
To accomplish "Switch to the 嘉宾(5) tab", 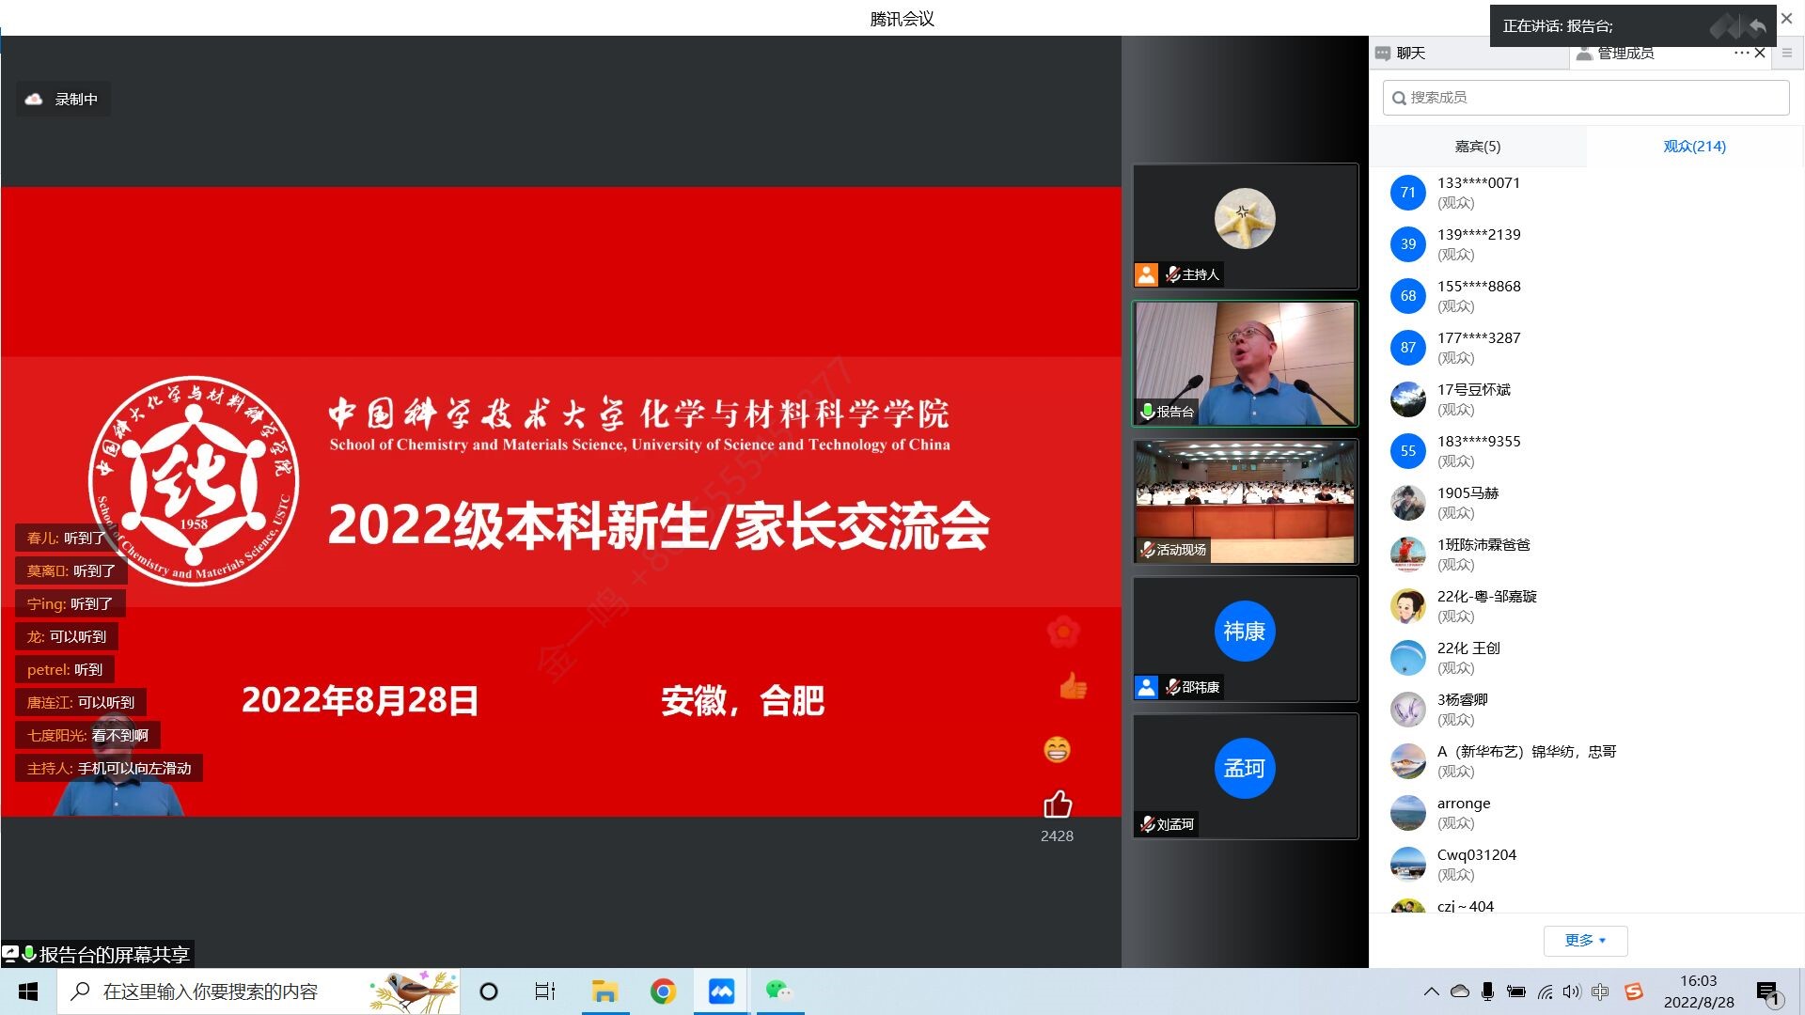I will (1477, 147).
